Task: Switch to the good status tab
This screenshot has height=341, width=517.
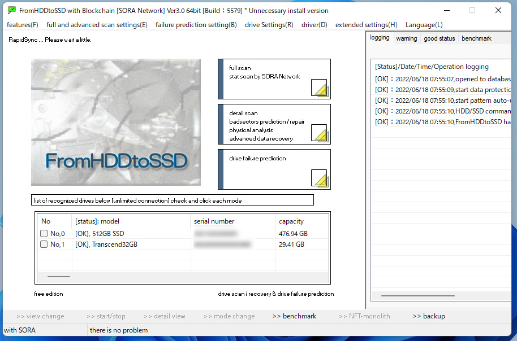Action: [440, 38]
